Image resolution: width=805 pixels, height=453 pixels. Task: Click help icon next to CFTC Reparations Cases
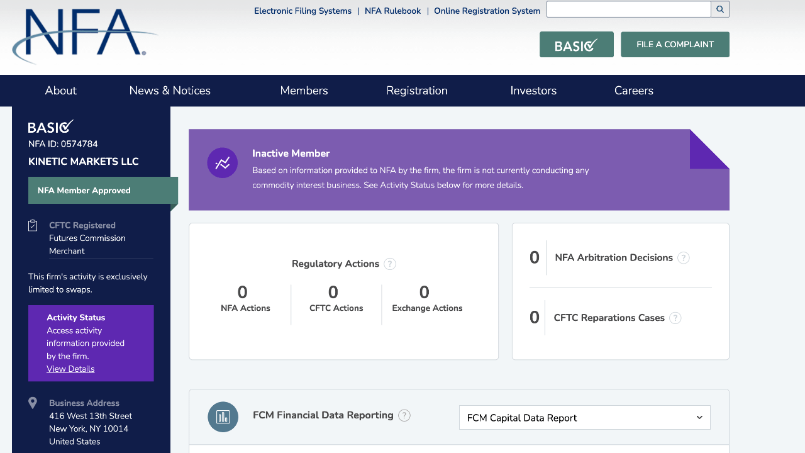675,318
